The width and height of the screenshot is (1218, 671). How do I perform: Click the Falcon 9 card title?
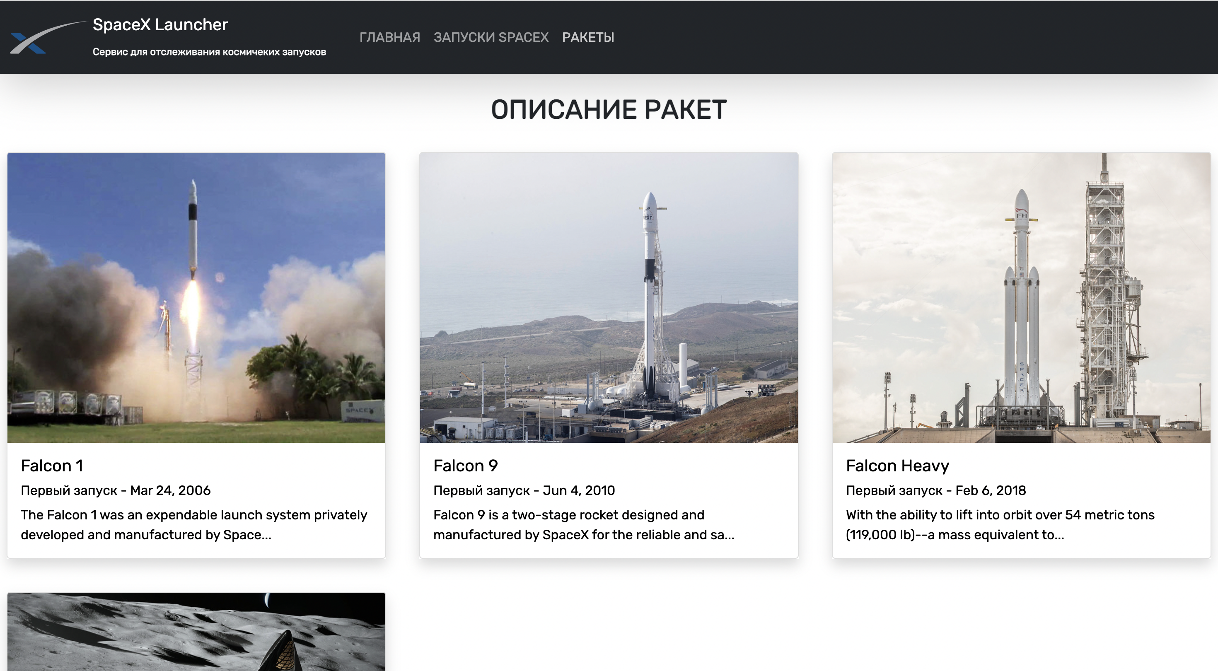pyautogui.click(x=465, y=466)
